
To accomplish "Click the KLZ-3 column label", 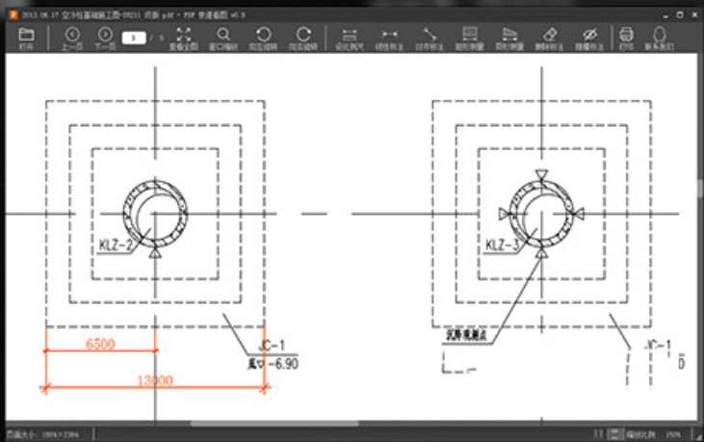I will point(503,245).
